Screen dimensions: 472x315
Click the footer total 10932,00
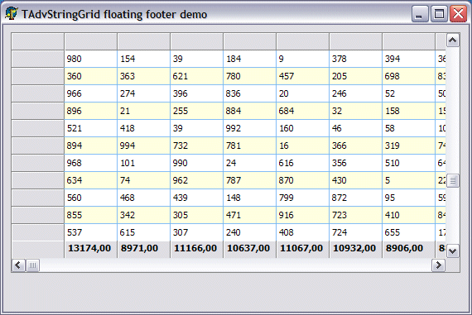pos(355,249)
